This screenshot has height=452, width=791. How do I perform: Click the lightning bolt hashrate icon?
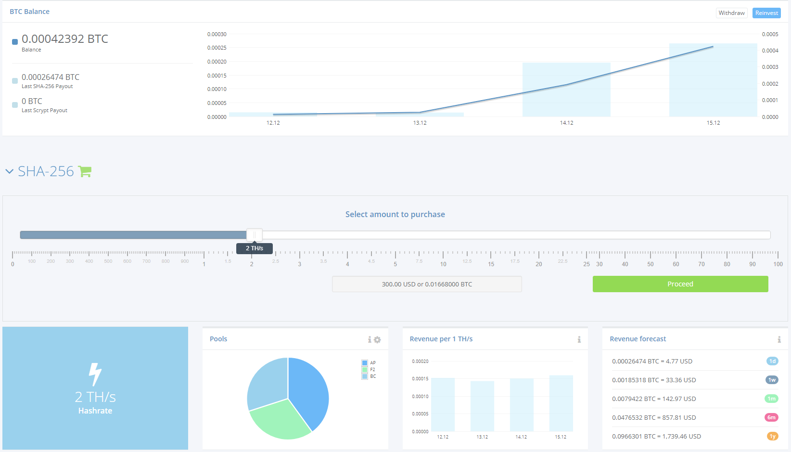[95, 375]
